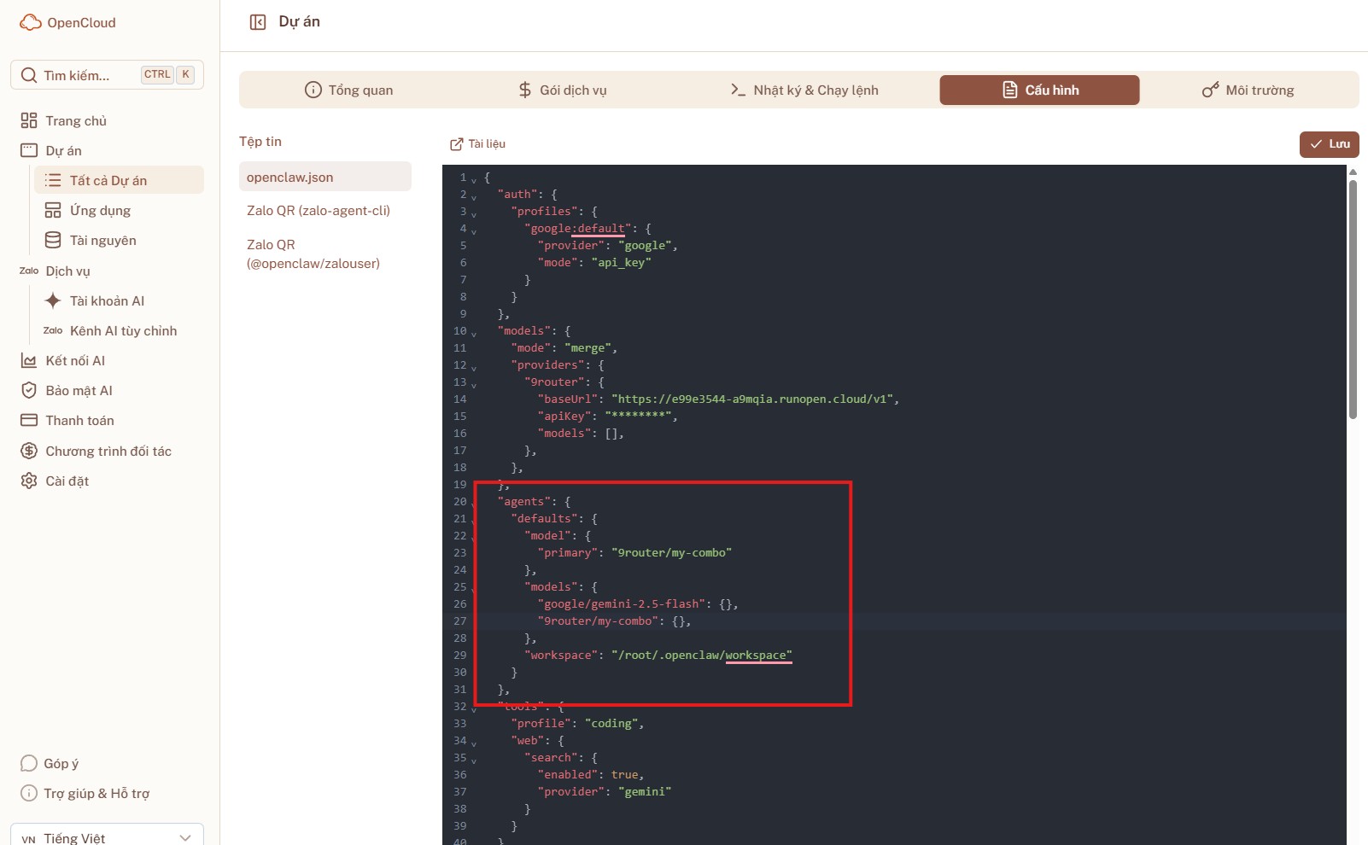The width and height of the screenshot is (1368, 845).
Task: Select Zalo QR (zalo-agent-cli) file
Action: point(319,211)
